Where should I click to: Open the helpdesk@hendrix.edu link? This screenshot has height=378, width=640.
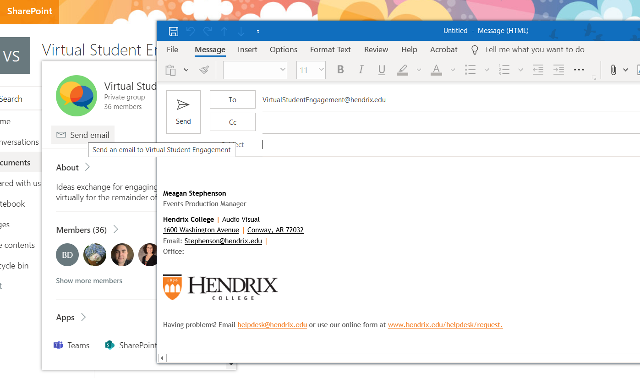(x=272, y=325)
